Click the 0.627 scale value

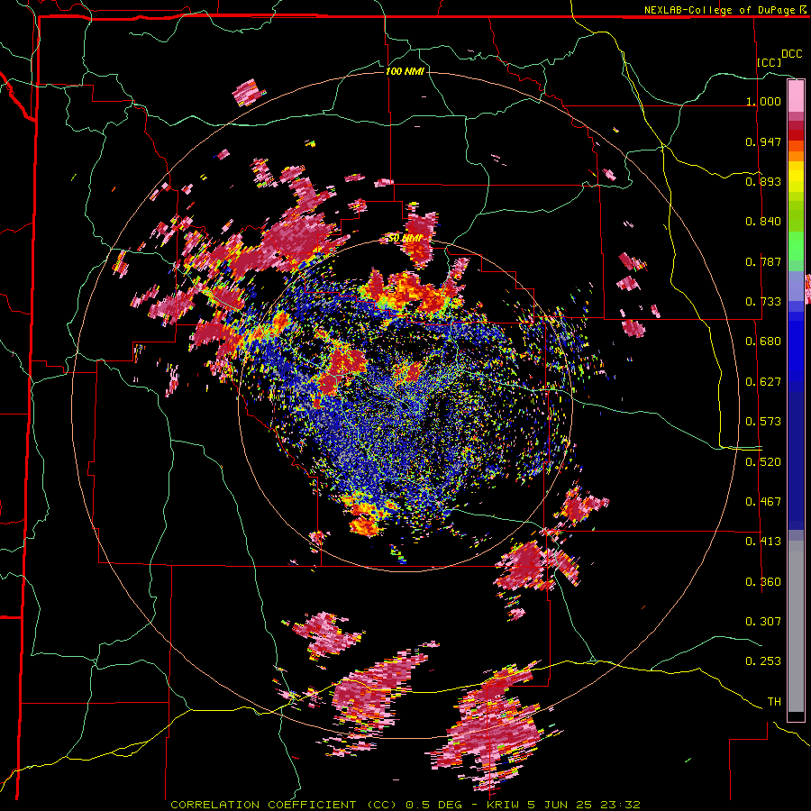(763, 382)
